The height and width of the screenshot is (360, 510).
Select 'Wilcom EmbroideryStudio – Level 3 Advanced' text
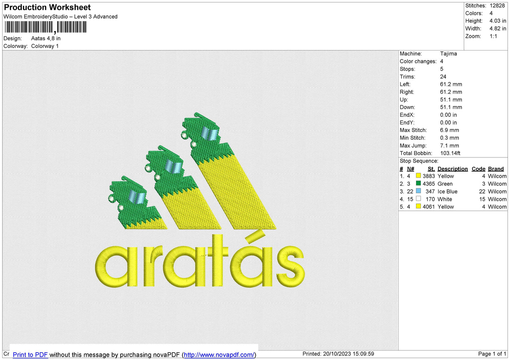pyautogui.click(x=60, y=17)
